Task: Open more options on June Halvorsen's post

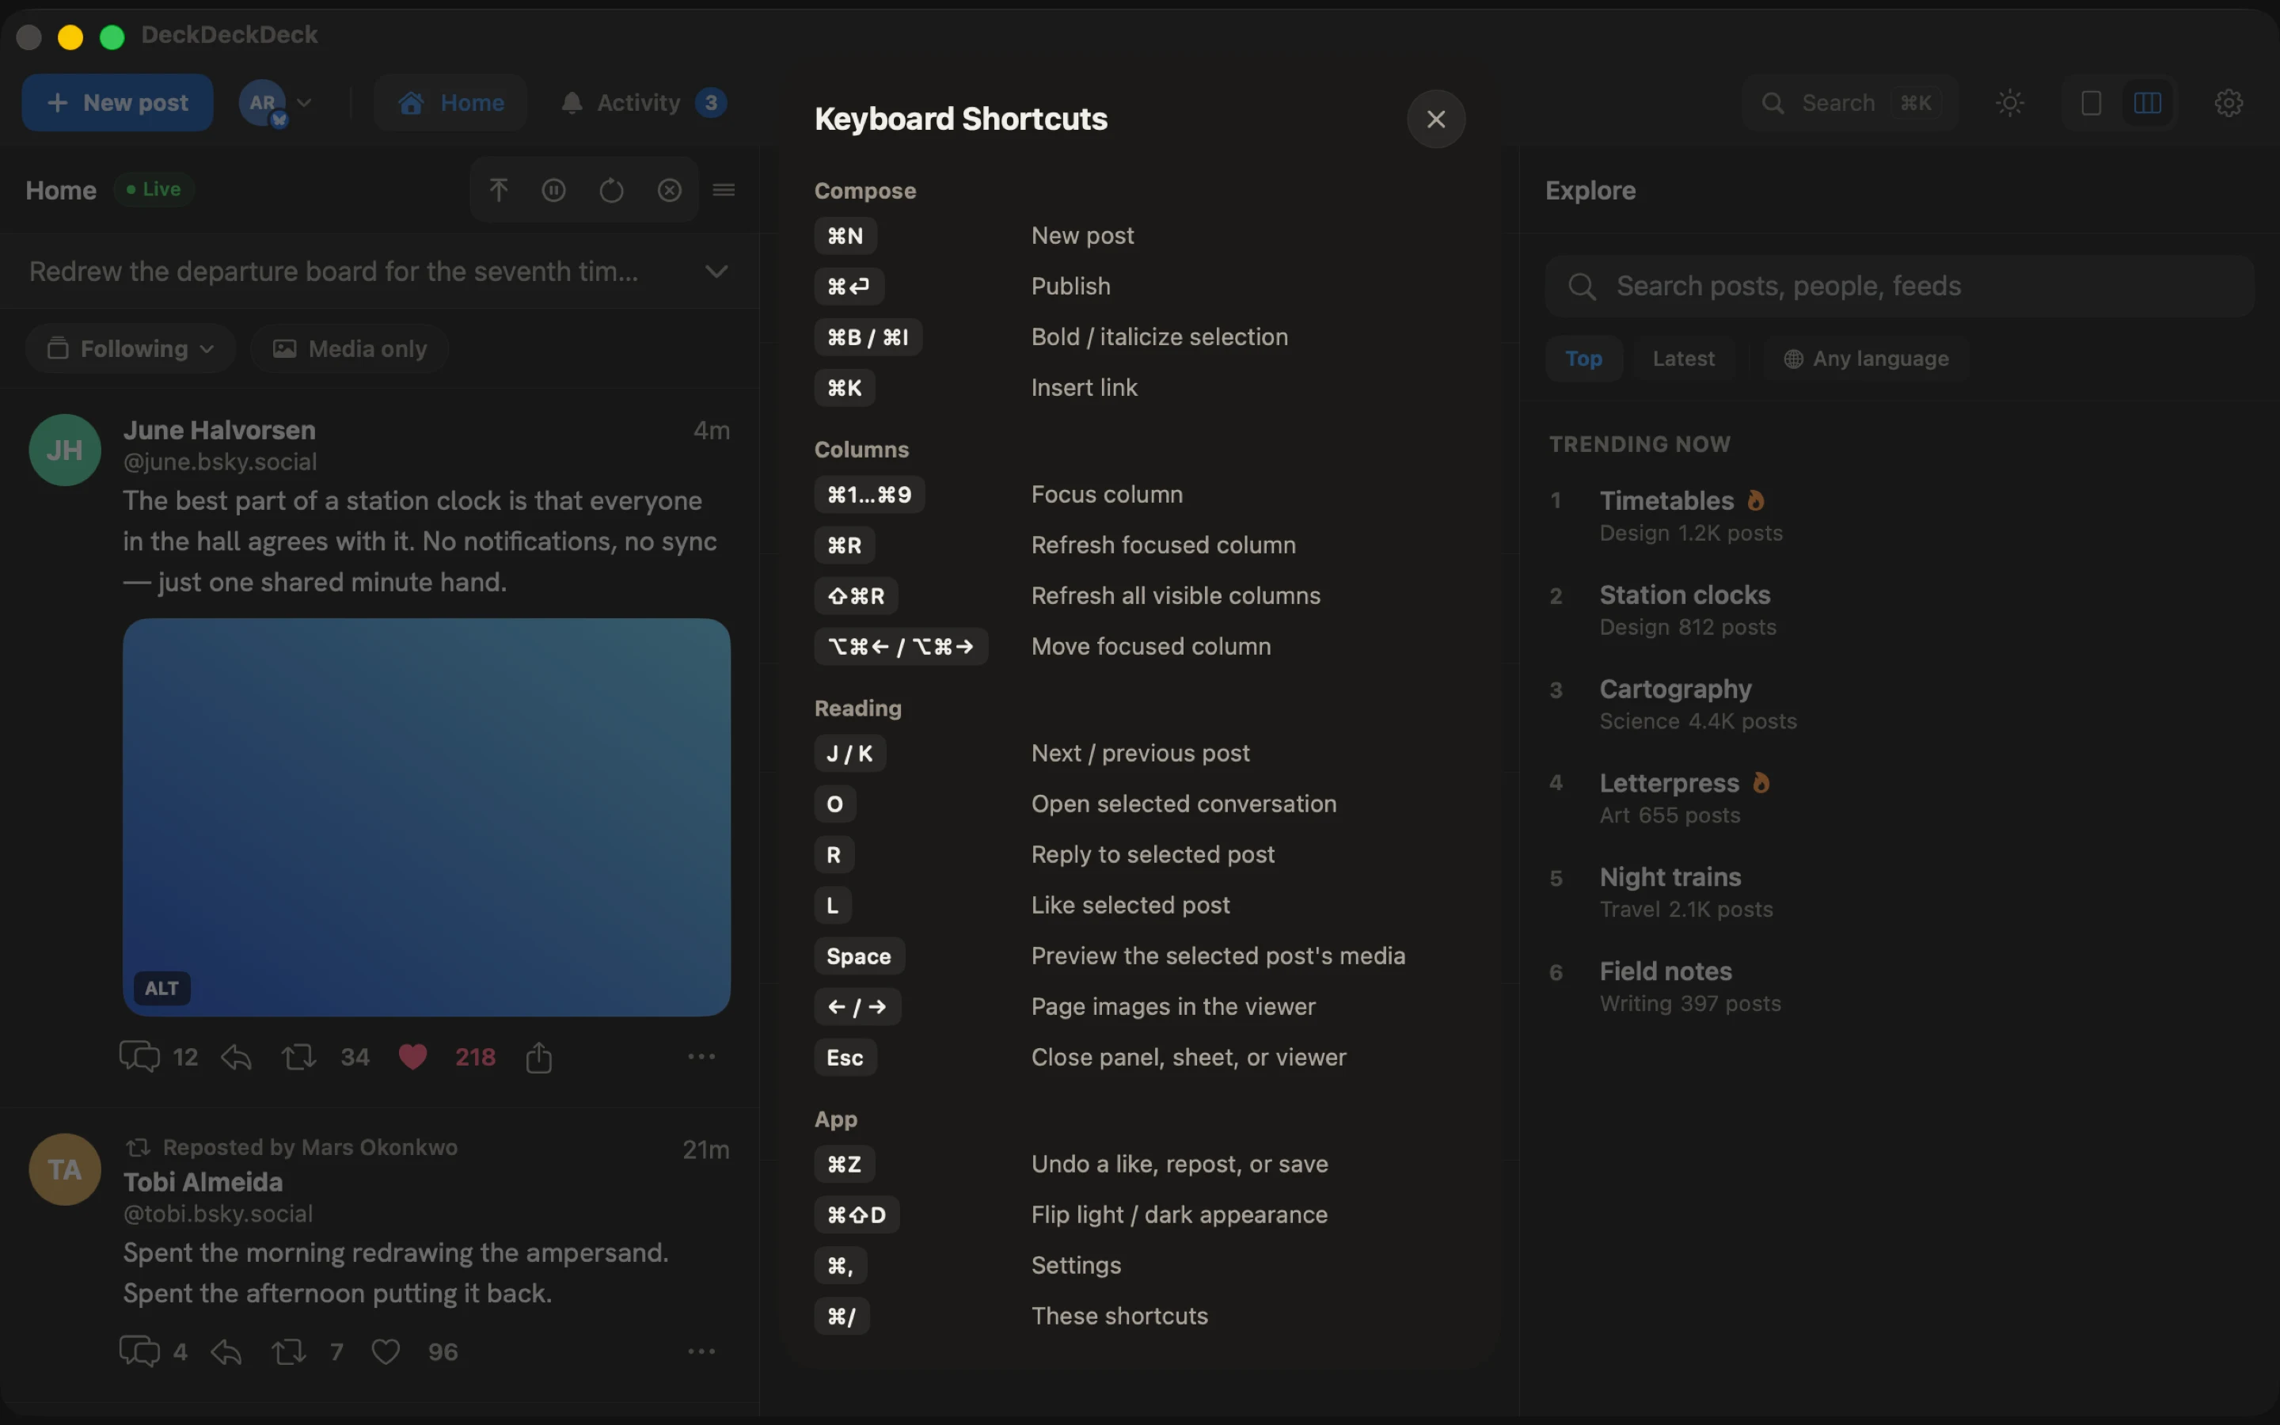Action: [702, 1057]
